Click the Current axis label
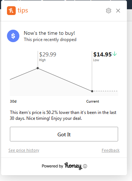 tap(93, 101)
